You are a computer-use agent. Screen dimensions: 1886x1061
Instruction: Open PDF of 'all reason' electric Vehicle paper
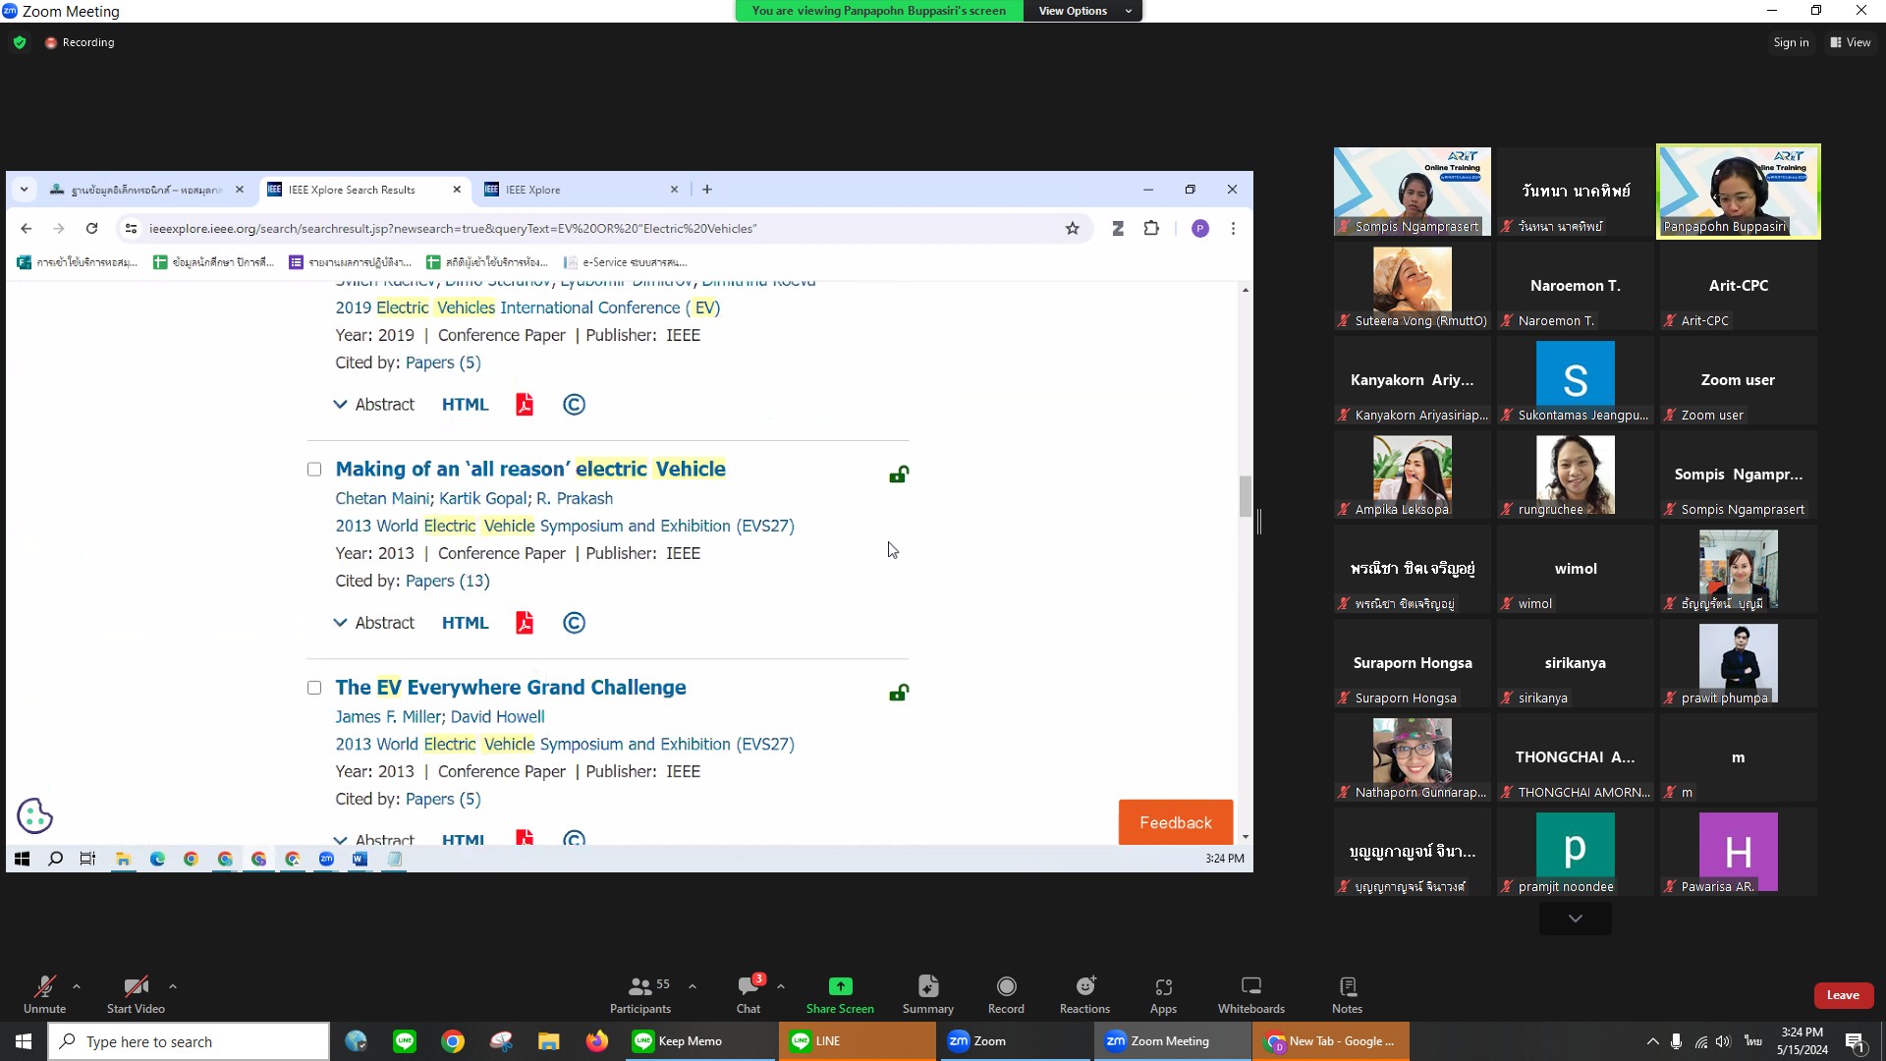[525, 623]
